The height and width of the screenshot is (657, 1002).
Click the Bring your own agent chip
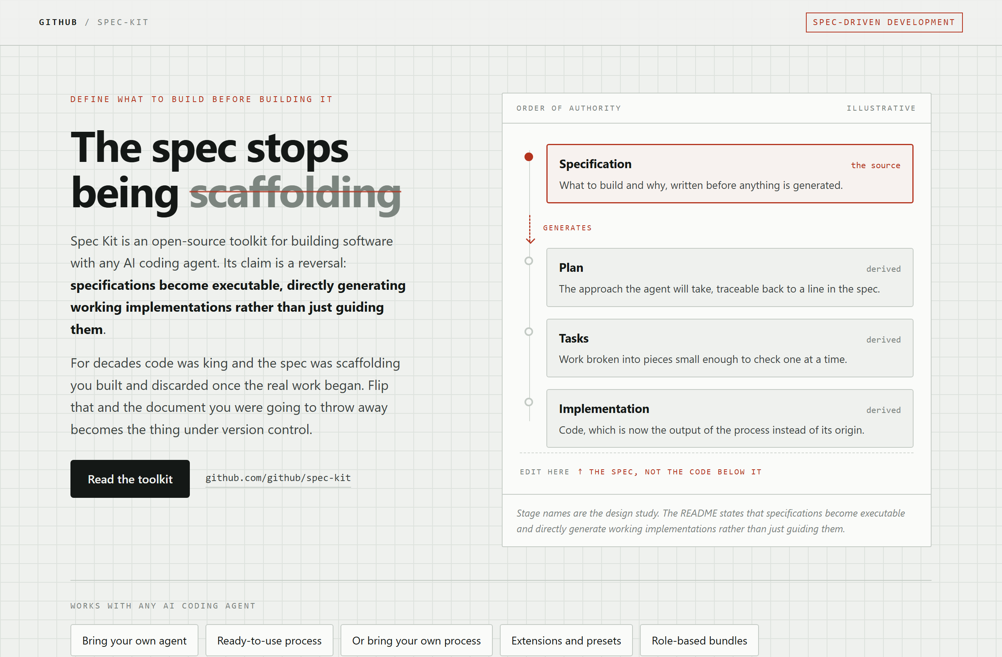point(134,640)
